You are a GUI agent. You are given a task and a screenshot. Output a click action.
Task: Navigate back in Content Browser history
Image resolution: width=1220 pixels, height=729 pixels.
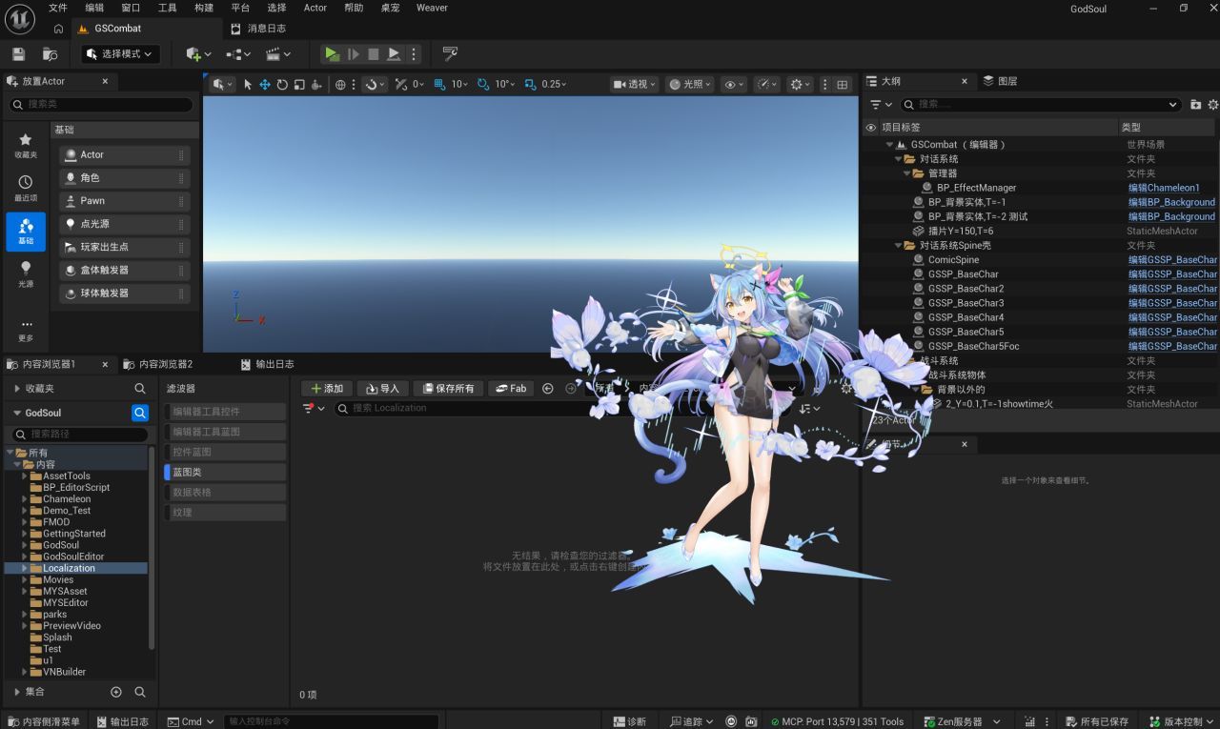click(x=548, y=388)
